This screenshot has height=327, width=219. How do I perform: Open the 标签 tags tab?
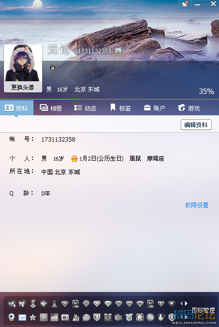(x=120, y=108)
